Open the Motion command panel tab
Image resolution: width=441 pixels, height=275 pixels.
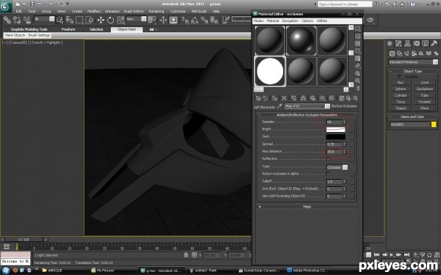(417, 43)
